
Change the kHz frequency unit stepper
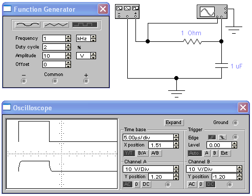pyautogui.click(x=93, y=38)
